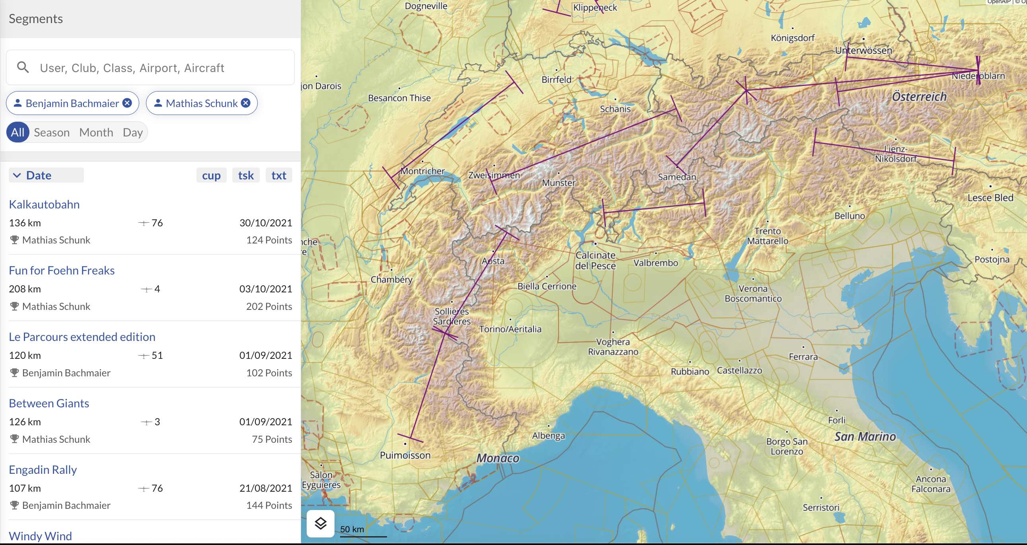
Task: Click the Puimoisson airfield label on map
Action: tap(405, 455)
